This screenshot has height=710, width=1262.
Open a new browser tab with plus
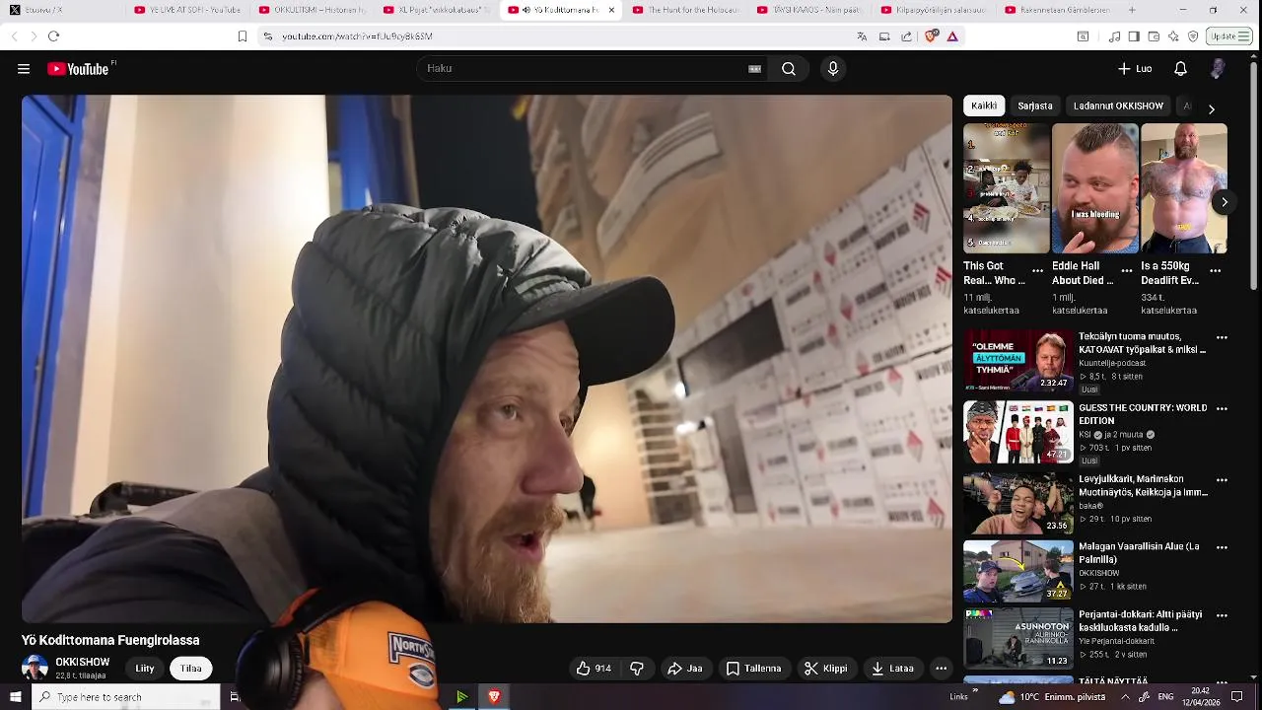1132,10
